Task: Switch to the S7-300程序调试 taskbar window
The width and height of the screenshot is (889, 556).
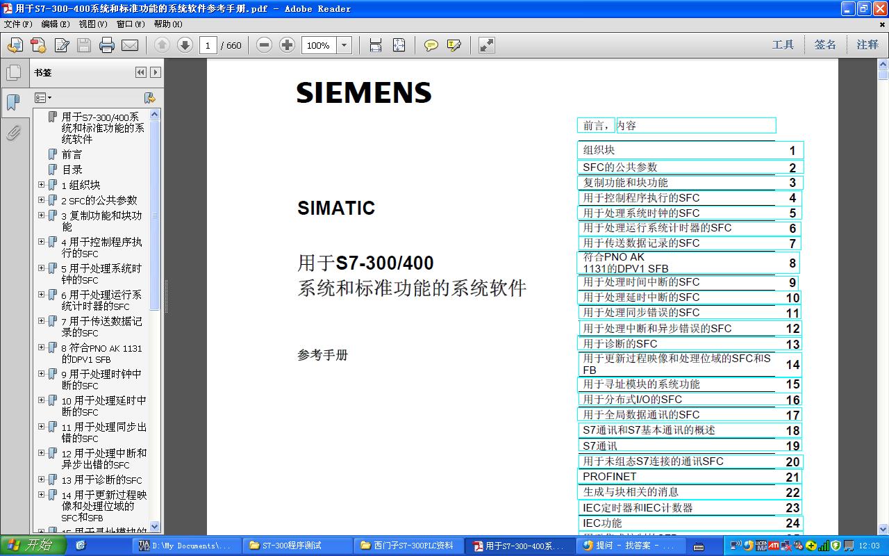Action: (x=299, y=546)
